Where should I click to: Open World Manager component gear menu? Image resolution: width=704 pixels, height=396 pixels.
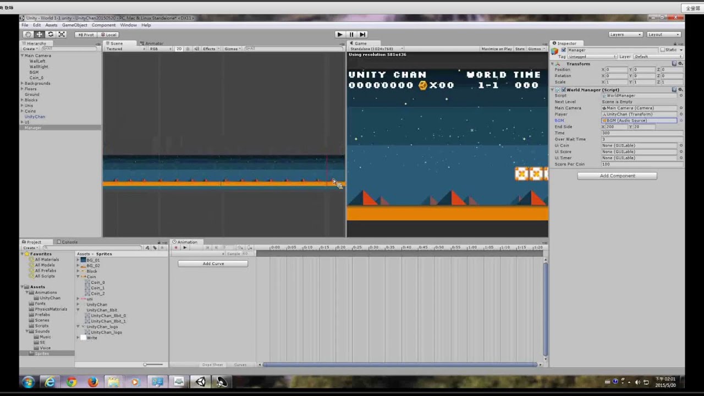[x=680, y=90]
